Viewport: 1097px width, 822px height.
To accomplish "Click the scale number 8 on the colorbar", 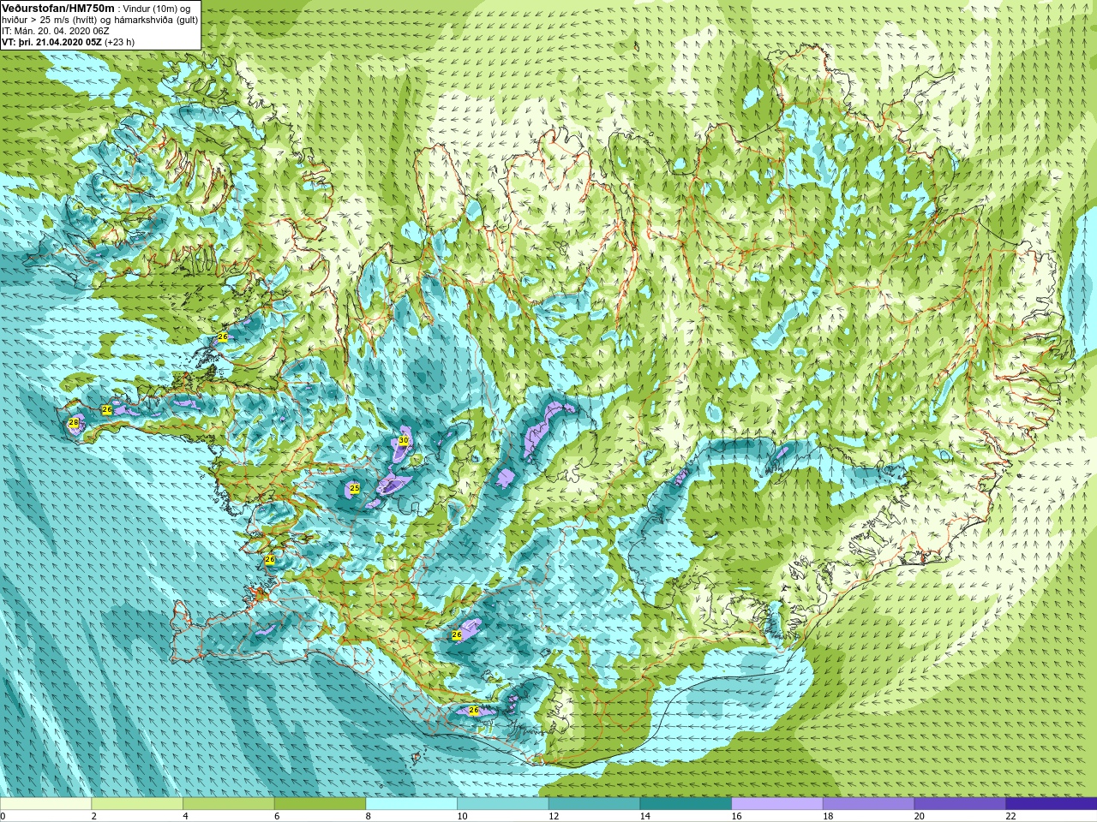I will pyautogui.click(x=368, y=816).
